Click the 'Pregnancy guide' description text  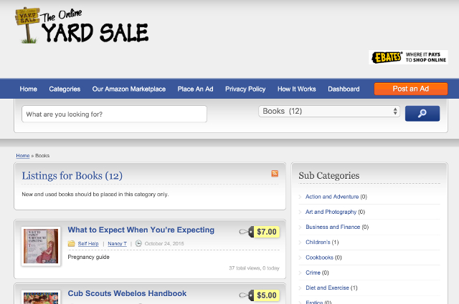click(x=89, y=257)
